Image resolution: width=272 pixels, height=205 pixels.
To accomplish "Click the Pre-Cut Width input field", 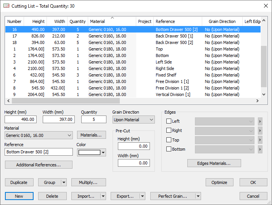I will (134, 163).
